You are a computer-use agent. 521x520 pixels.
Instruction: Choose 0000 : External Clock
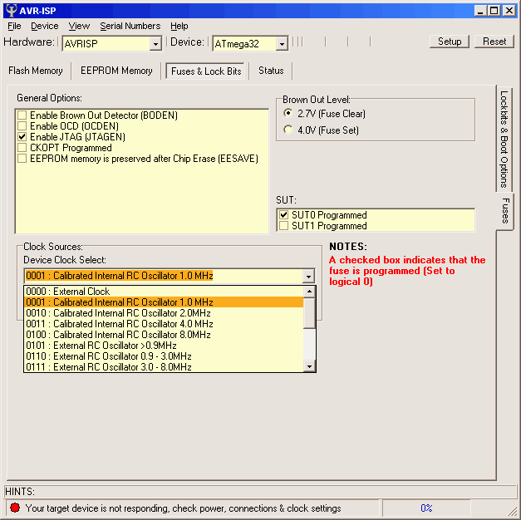tap(164, 292)
